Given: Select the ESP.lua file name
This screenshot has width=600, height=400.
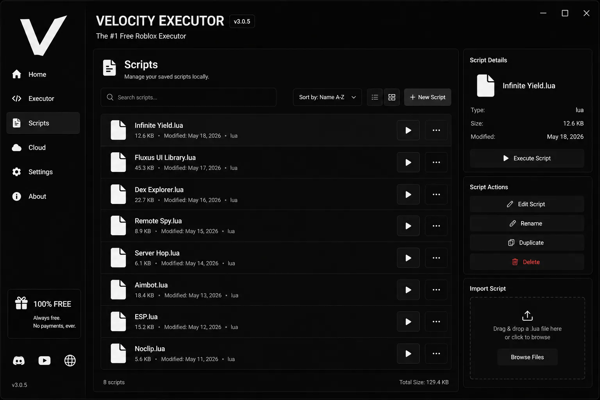Looking at the screenshot, I should (x=146, y=316).
